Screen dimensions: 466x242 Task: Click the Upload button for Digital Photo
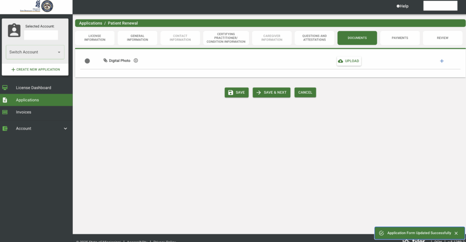pos(349,61)
